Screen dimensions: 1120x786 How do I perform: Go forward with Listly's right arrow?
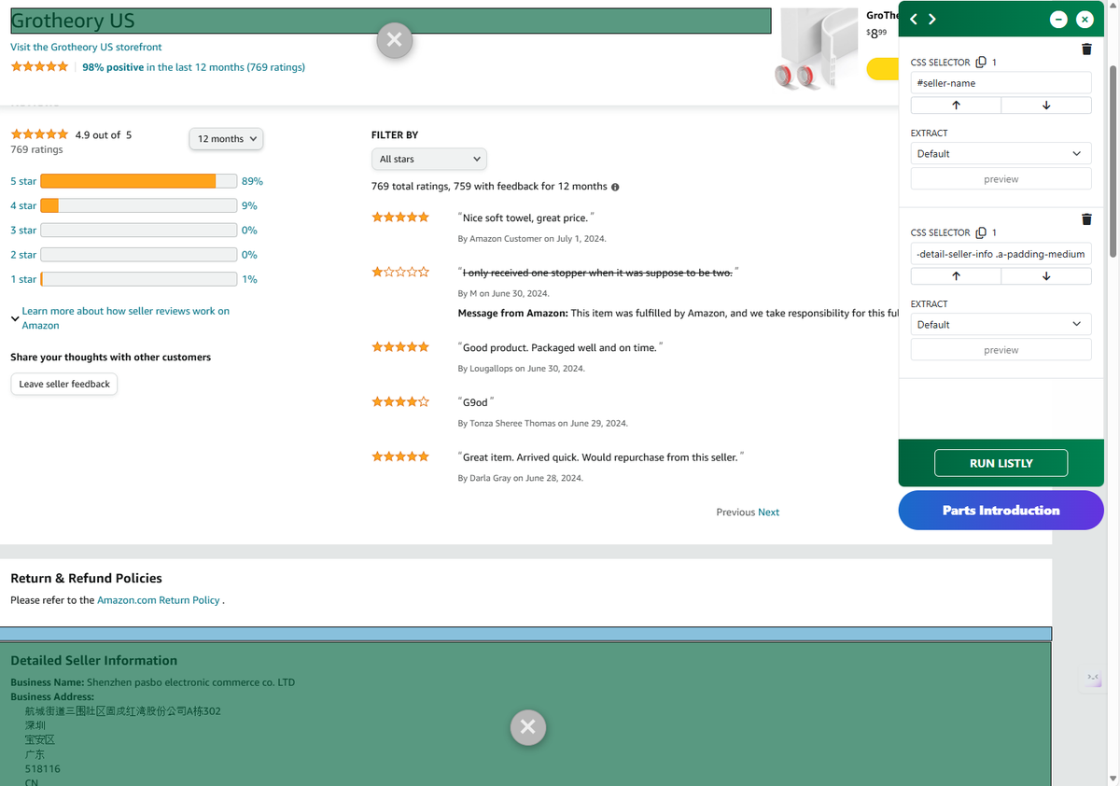pyautogui.click(x=931, y=20)
